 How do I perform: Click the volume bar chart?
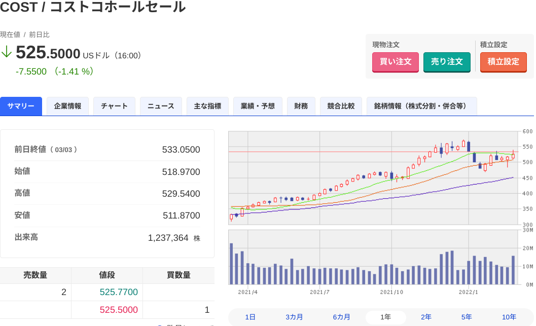(x=374, y=257)
